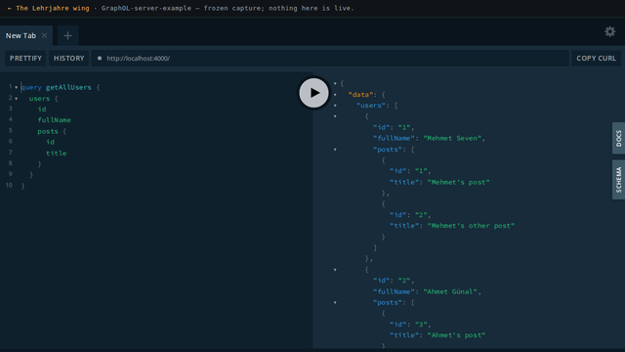Open the settings gear

(609, 31)
